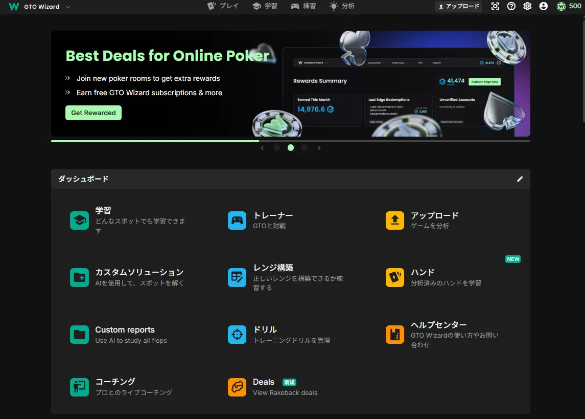Open the Deals handshake icon
Viewport: 585px width, 419px height.
click(237, 387)
